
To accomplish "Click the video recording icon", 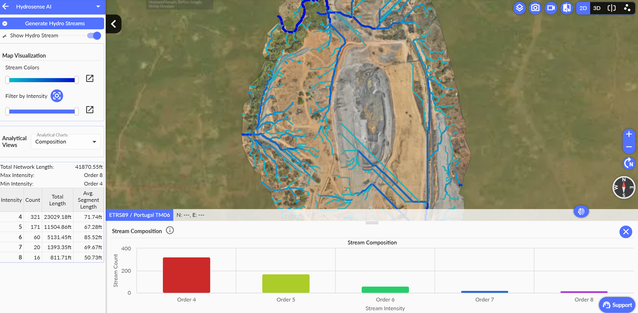I will (551, 8).
